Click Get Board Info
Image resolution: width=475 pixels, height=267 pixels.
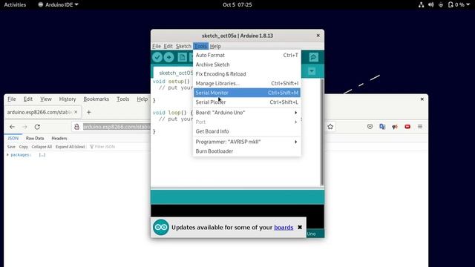click(x=247, y=131)
